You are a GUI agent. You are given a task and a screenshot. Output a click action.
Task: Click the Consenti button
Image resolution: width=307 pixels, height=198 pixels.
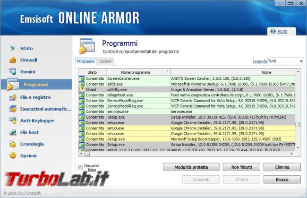tap(201, 180)
